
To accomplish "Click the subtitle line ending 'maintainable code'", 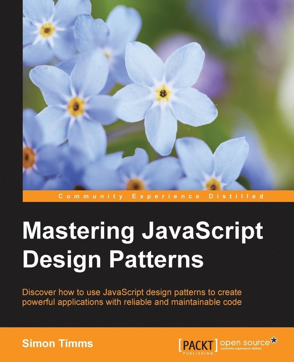I will (x=132, y=302).
